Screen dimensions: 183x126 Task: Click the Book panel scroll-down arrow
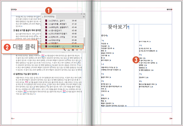[x=84, y=47]
